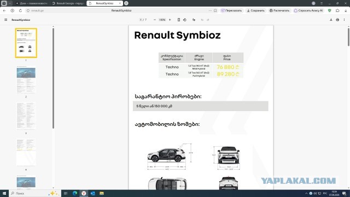Click the renault.ge address bar
This screenshot has width=350, height=197.
point(37,10)
